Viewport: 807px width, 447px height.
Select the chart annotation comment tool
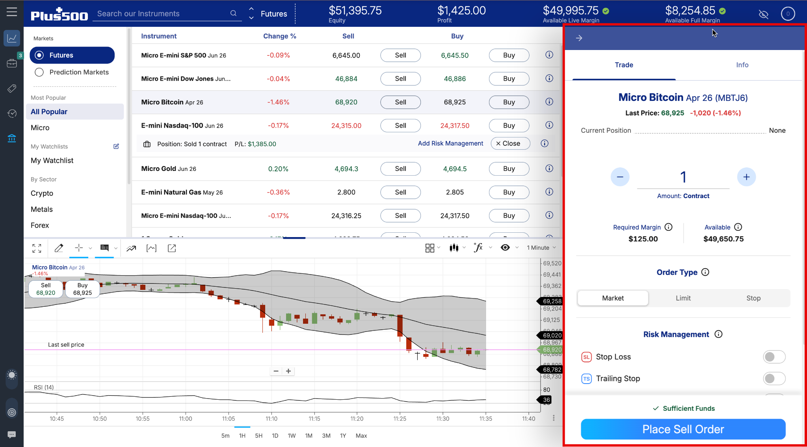pos(104,248)
